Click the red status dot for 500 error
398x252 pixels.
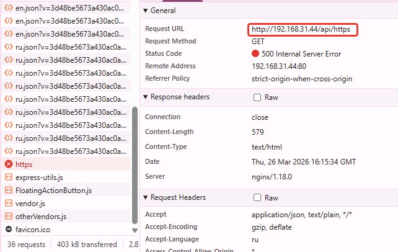tap(255, 54)
